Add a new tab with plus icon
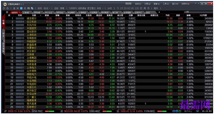 pyautogui.click(x=159, y=12)
